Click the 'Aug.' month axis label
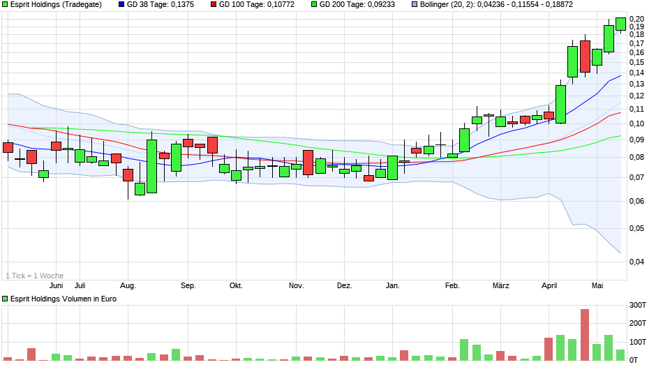 128,285
